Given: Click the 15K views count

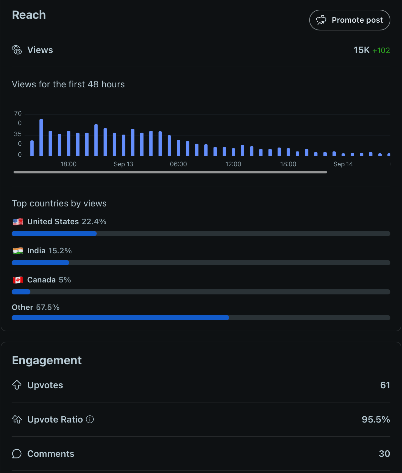Looking at the screenshot, I should pos(362,50).
